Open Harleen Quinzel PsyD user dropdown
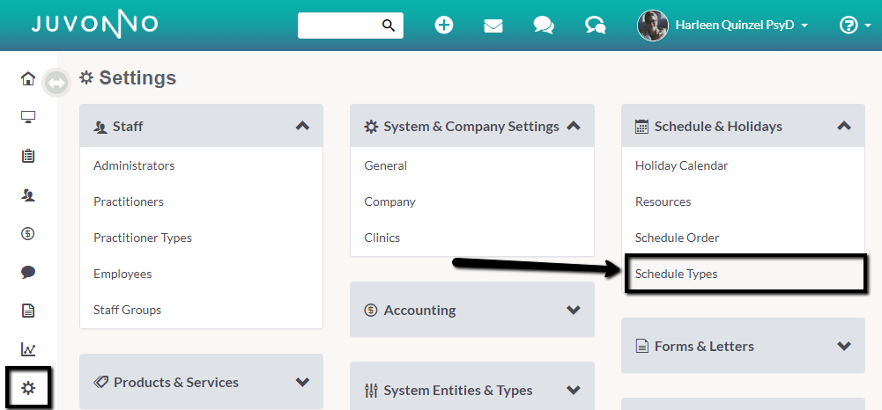The height and width of the screenshot is (410, 882). [x=723, y=26]
